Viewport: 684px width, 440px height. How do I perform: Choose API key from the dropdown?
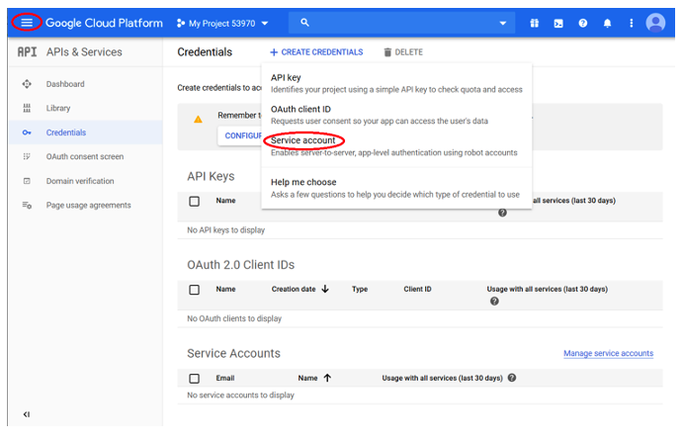tap(396, 83)
